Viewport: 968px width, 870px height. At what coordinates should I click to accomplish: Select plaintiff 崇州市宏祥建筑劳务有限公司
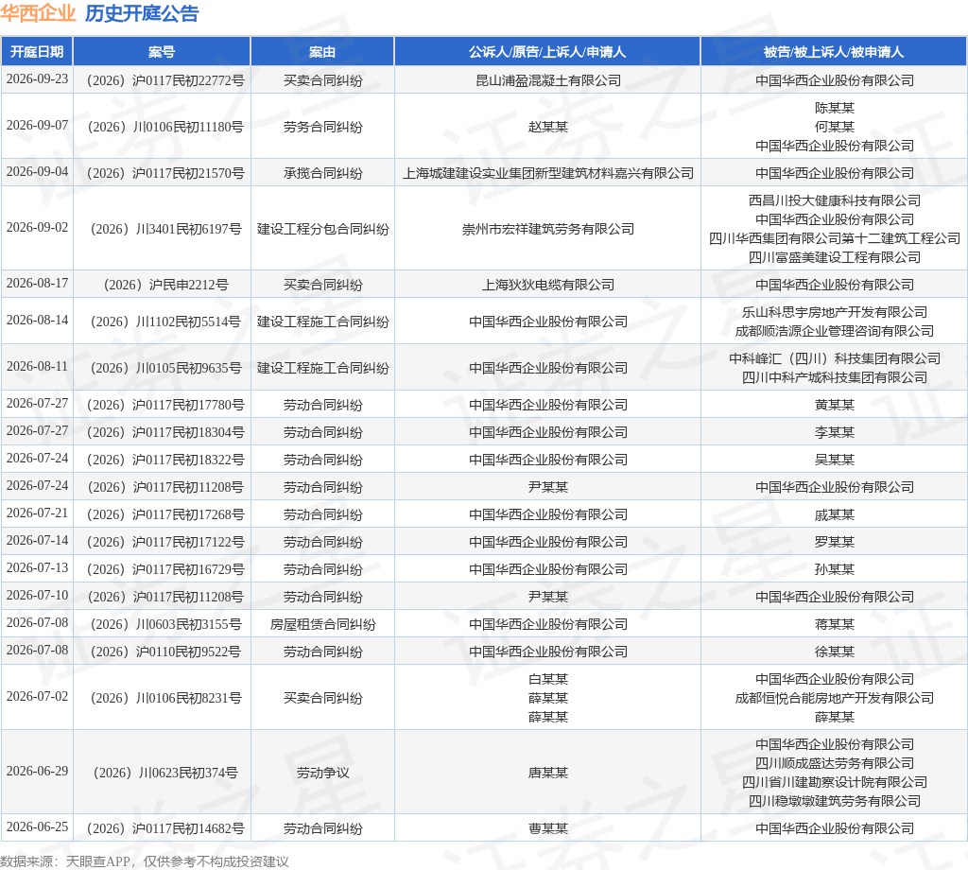pyautogui.click(x=548, y=229)
